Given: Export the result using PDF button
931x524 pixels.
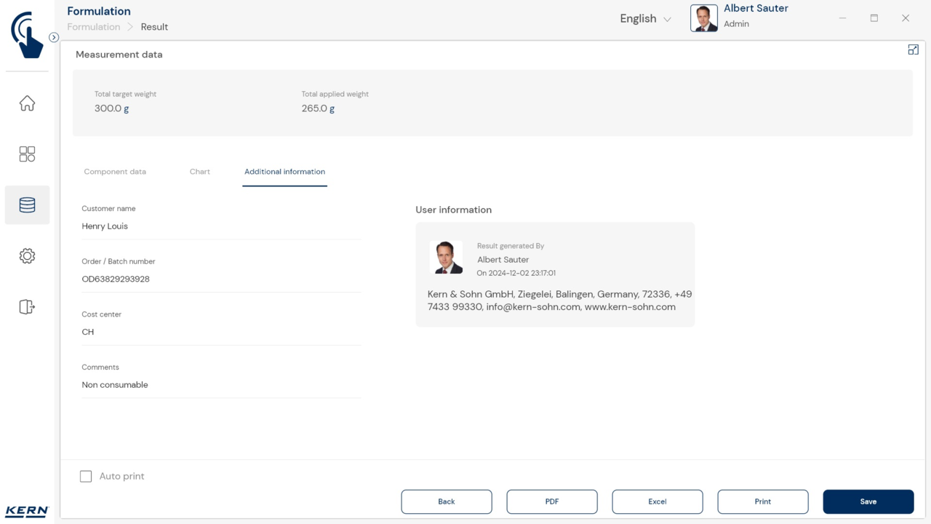Looking at the screenshot, I should 551,501.
